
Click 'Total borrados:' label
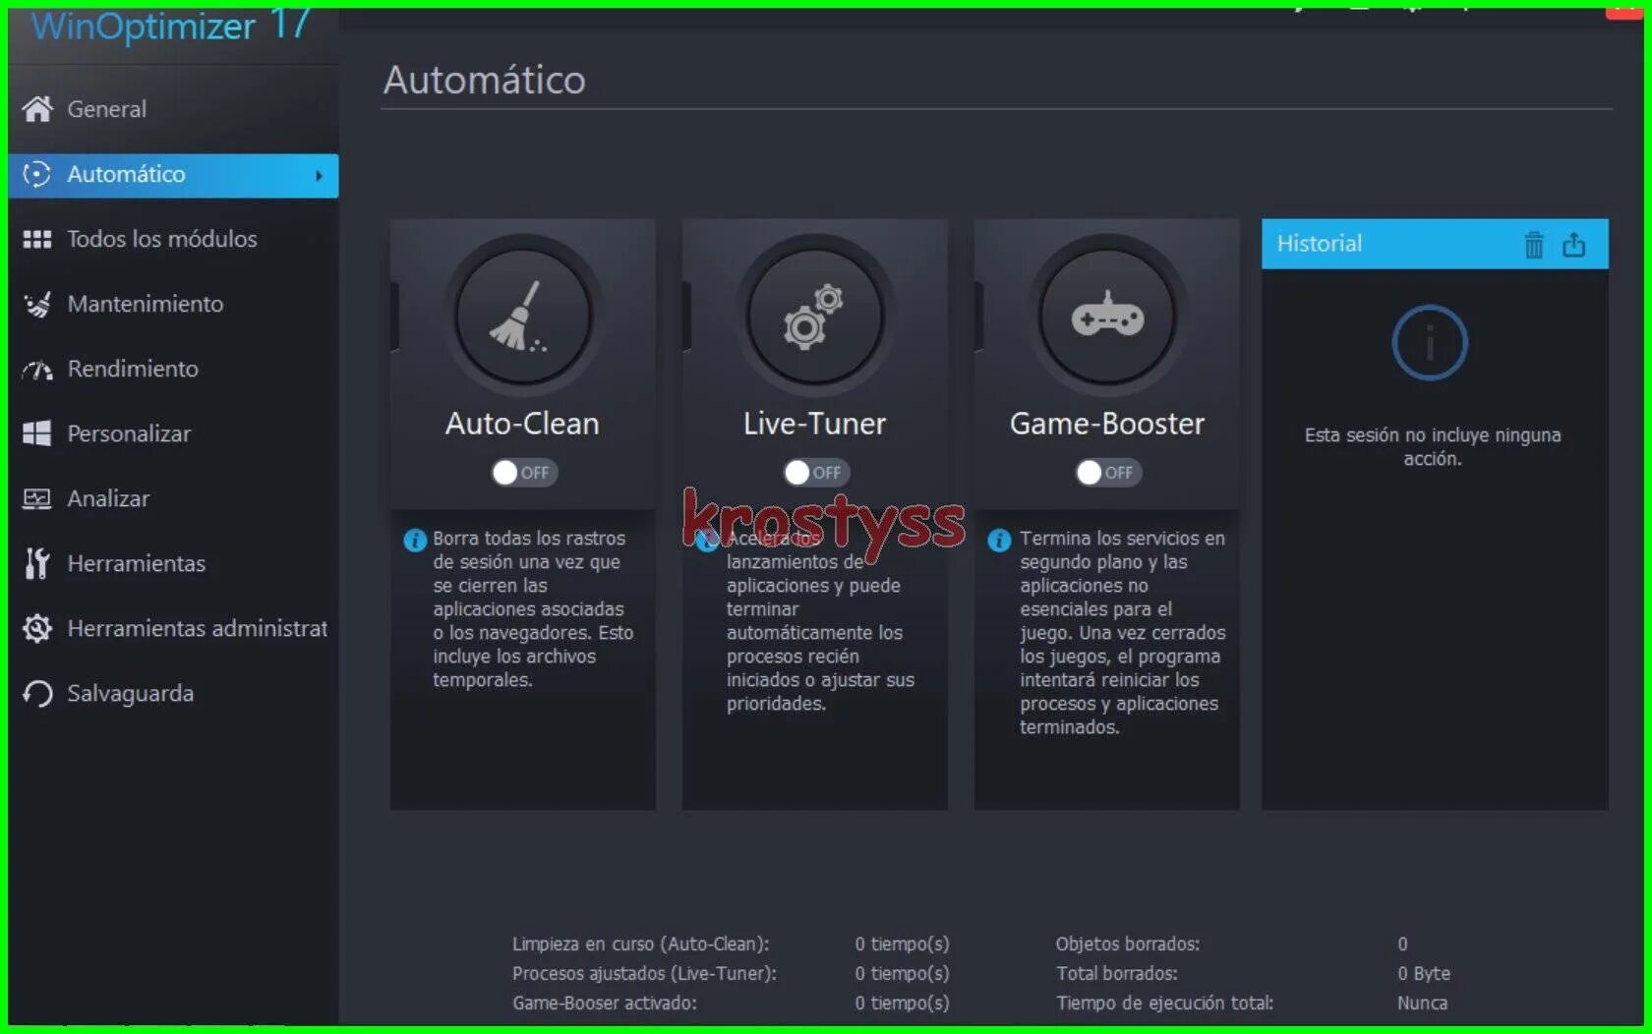(1116, 973)
